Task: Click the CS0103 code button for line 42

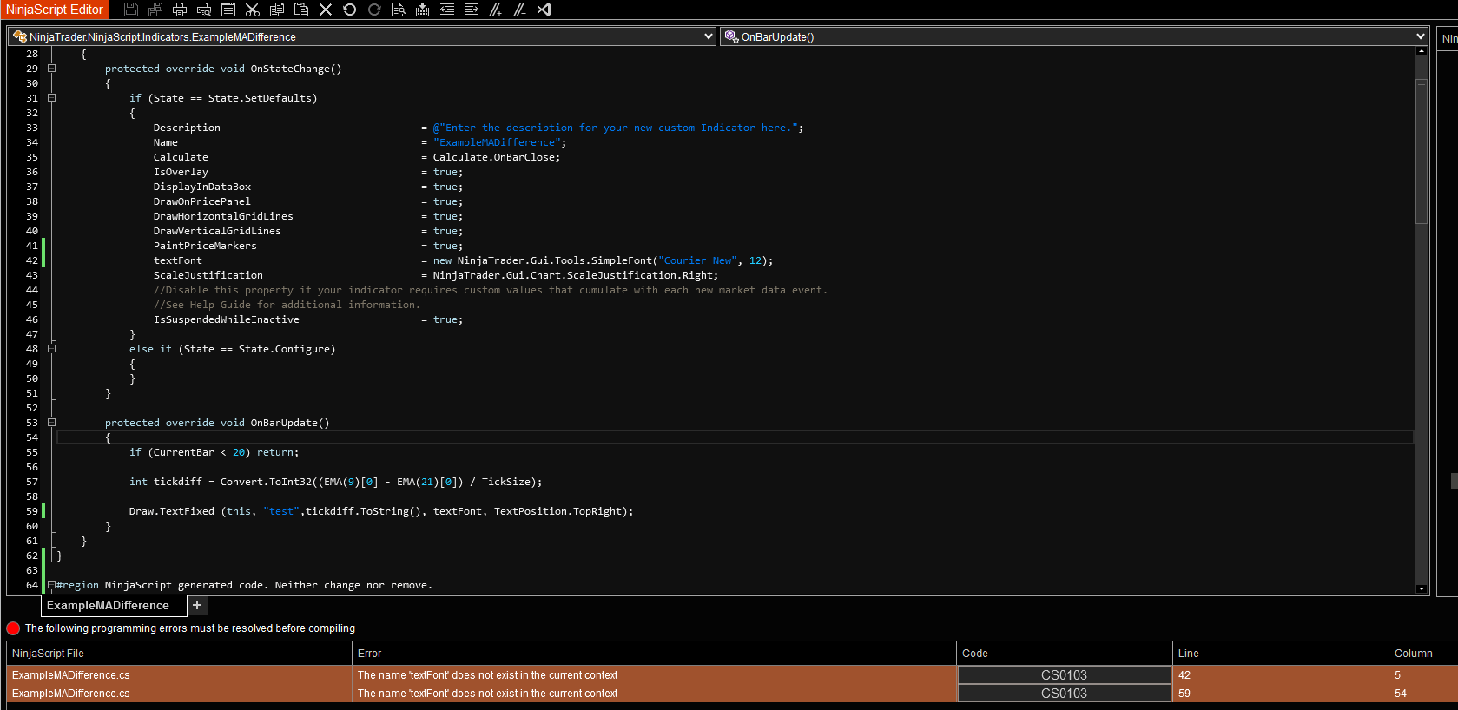Action: (1064, 675)
